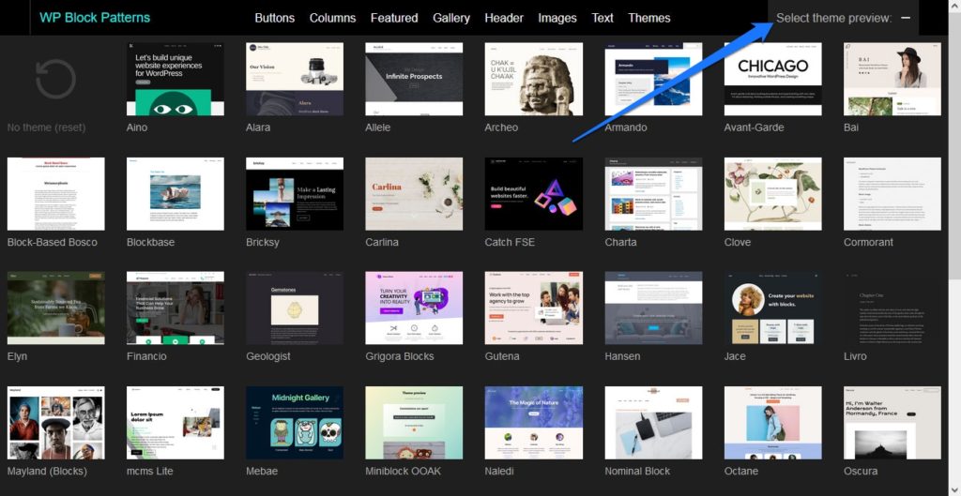Open the Gallery menu item
Screen dimensions: 961x496
[x=451, y=18]
